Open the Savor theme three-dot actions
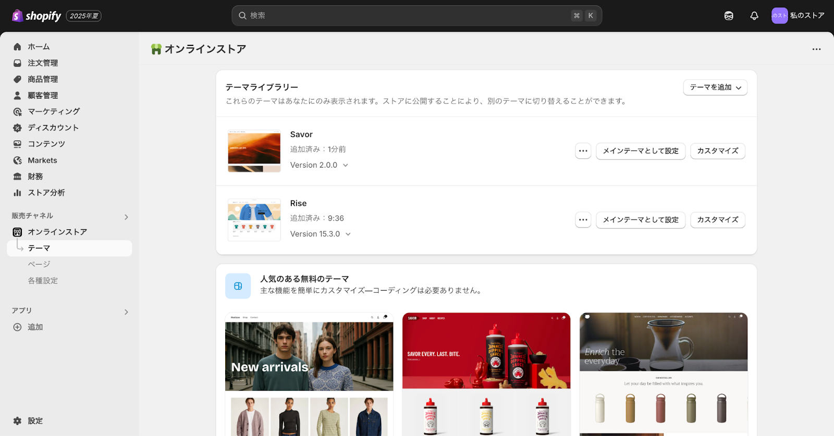The height and width of the screenshot is (436, 834). 583,151
